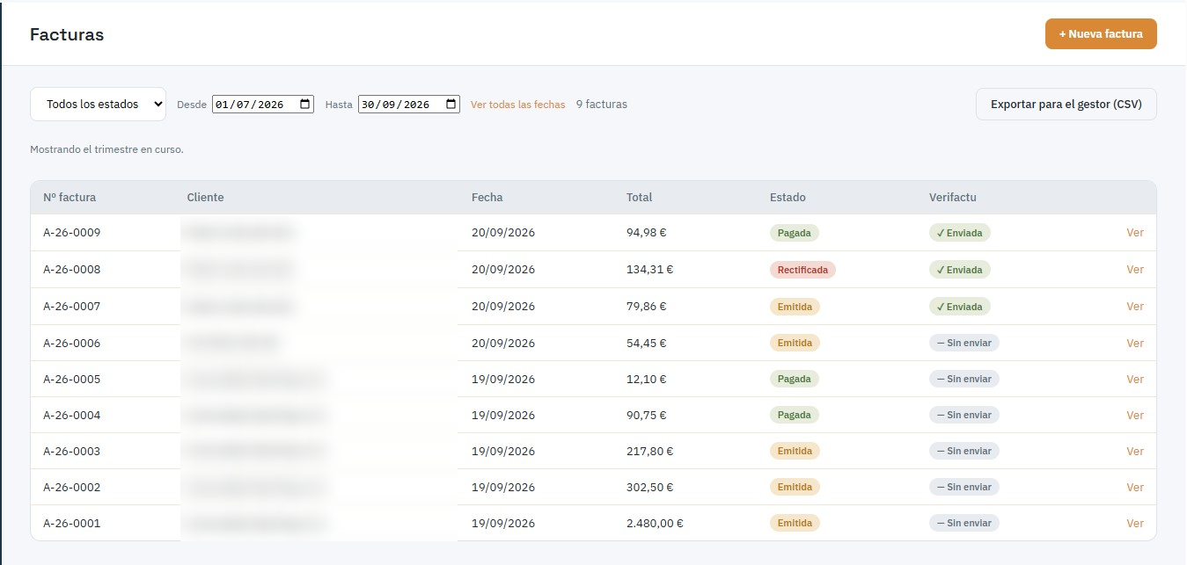Click Enviada Verifactu badge for A-26-0008
The image size is (1187, 565).
pos(960,270)
